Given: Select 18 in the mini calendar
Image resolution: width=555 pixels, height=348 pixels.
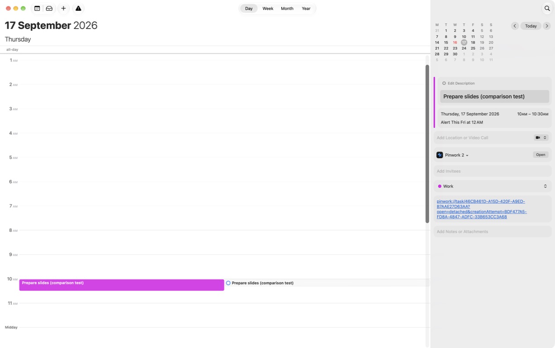Looking at the screenshot, I should [473, 43].
